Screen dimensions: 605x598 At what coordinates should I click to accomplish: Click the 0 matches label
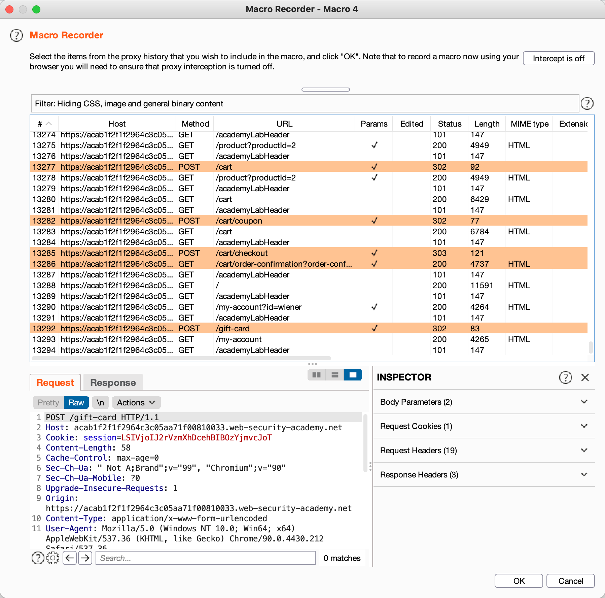[342, 558]
